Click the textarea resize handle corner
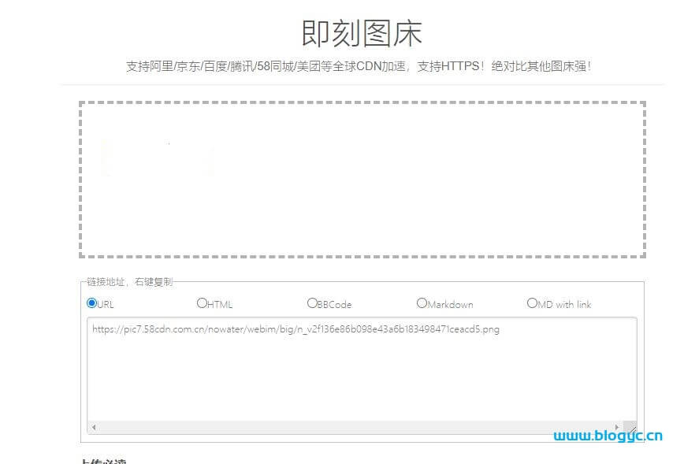This screenshot has width=684, height=464. [x=630, y=427]
